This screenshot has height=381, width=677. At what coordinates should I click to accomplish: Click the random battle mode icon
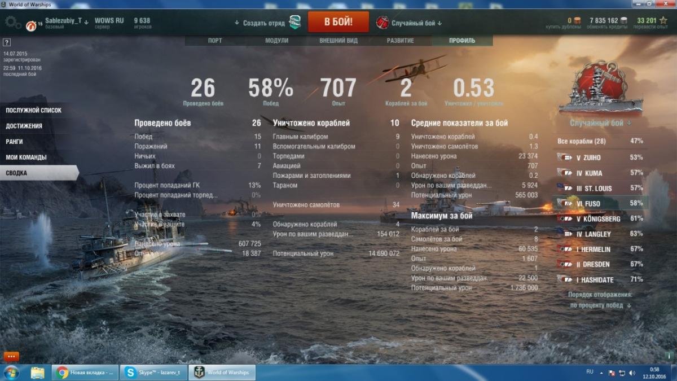pos(383,23)
